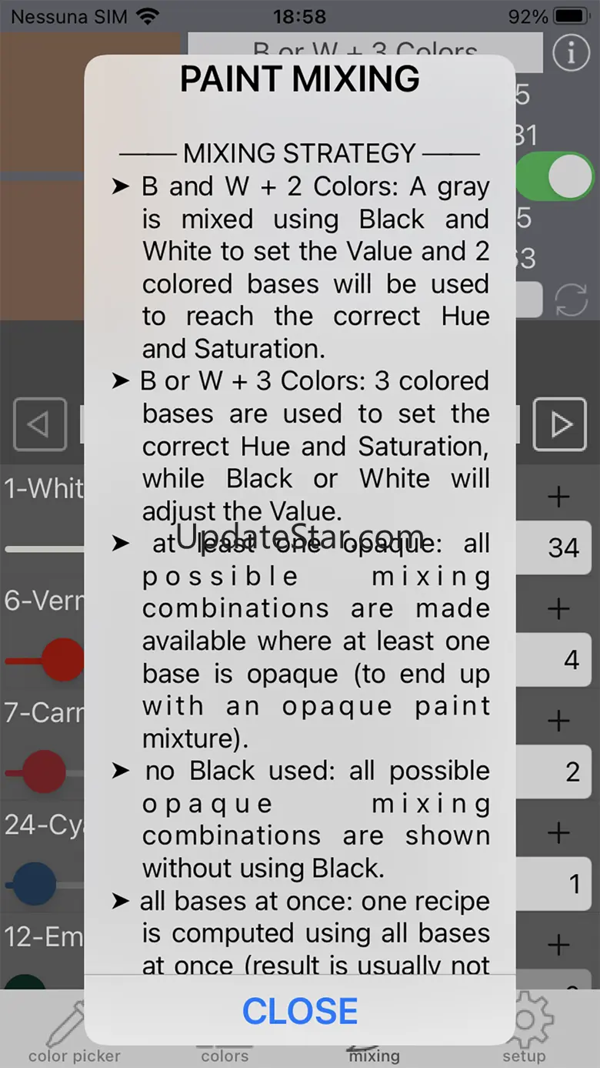Click the red Vermilion slider thumb
The image size is (600, 1068).
[62, 660]
